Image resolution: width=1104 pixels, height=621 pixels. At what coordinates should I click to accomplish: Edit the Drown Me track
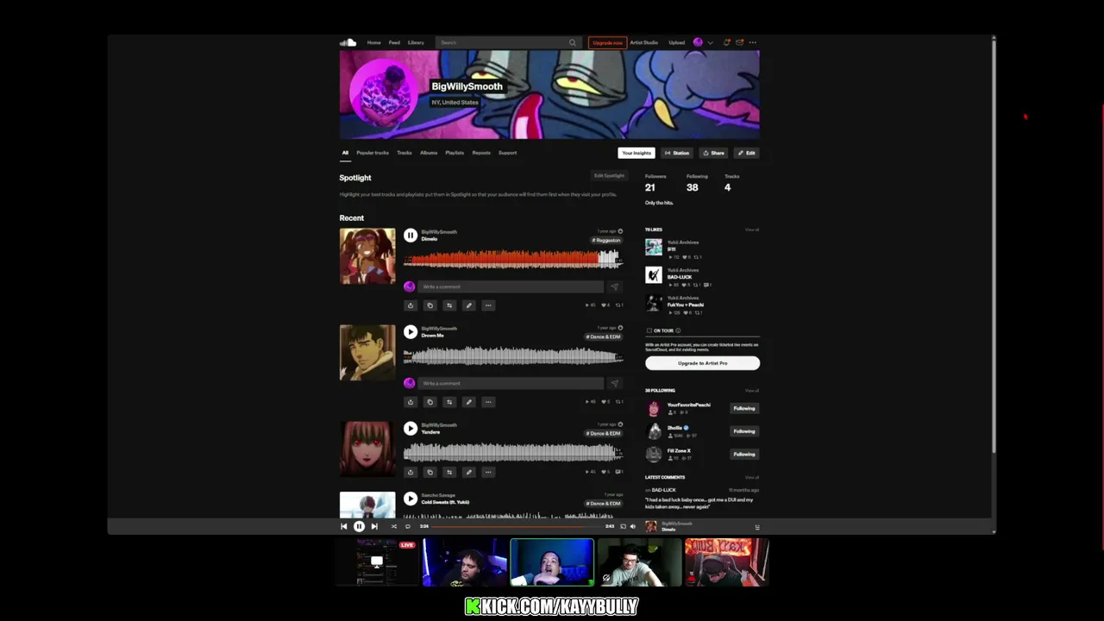[x=468, y=402]
